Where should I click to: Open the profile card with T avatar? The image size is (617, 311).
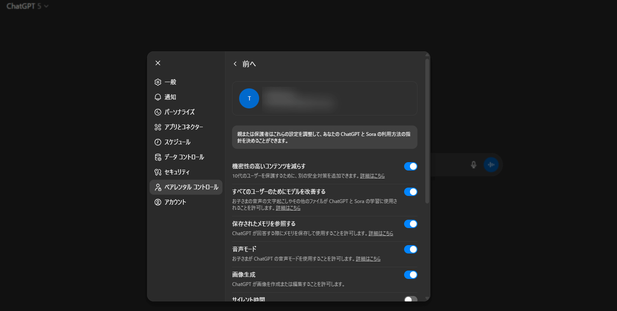pos(324,98)
